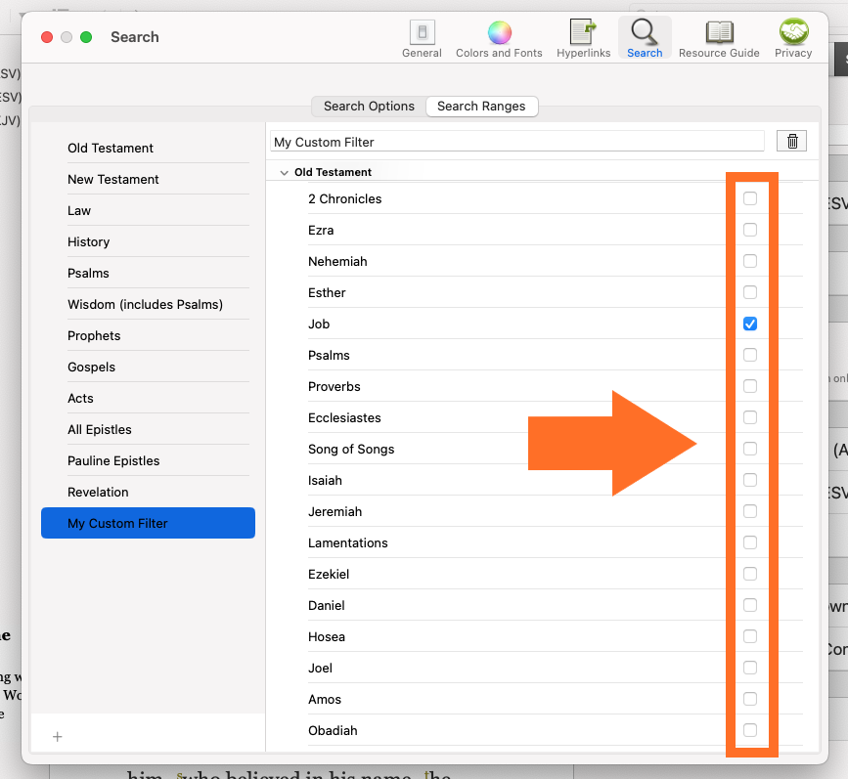Open Colors and Fonts preferences

499,39
